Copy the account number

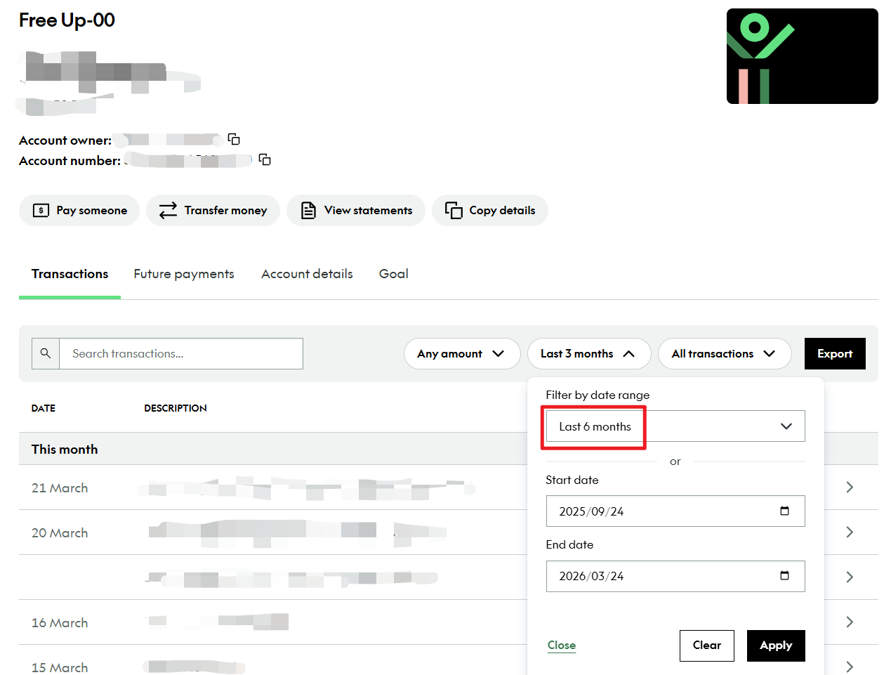click(265, 159)
